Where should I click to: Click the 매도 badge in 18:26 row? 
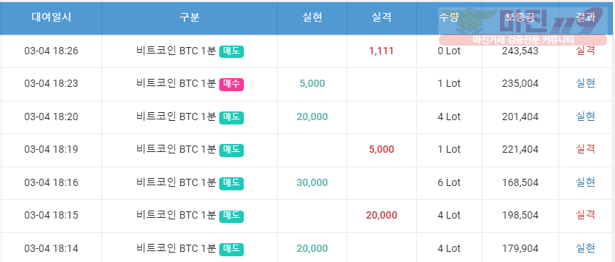pos(232,51)
